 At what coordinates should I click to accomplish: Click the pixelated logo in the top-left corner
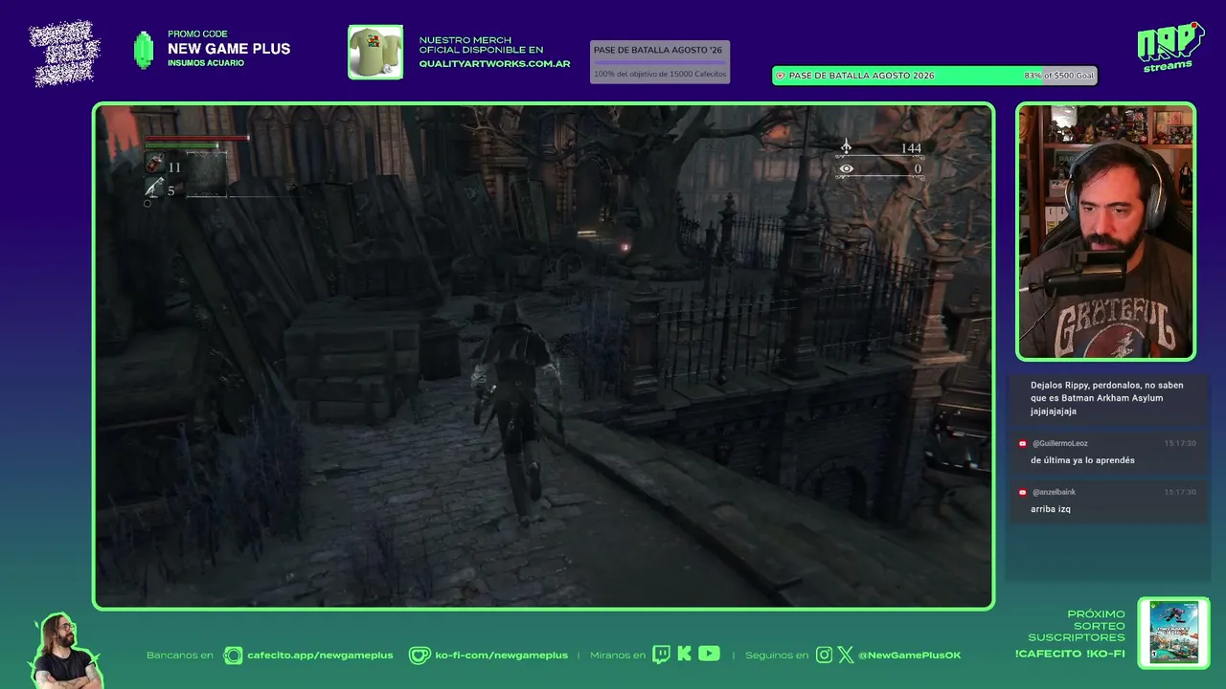(64, 52)
